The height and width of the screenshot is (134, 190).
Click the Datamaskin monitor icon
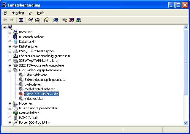click(15, 42)
